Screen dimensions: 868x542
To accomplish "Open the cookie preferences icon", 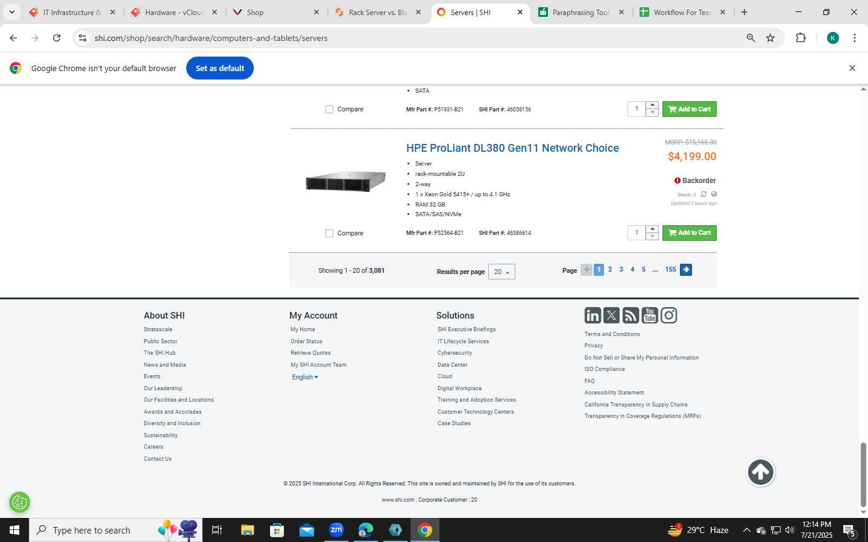I will pos(20,502).
